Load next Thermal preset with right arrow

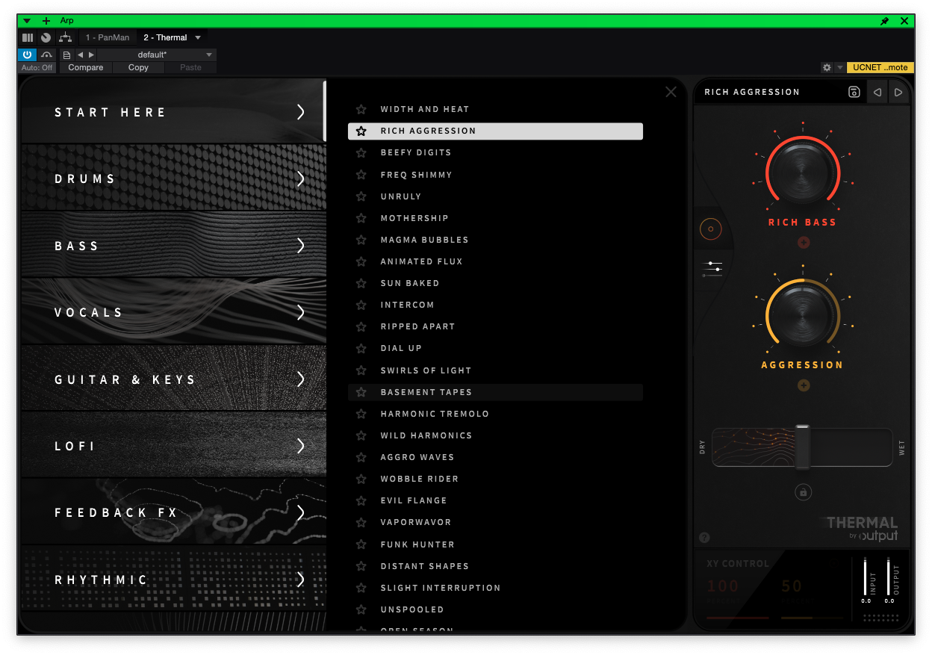pos(898,92)
